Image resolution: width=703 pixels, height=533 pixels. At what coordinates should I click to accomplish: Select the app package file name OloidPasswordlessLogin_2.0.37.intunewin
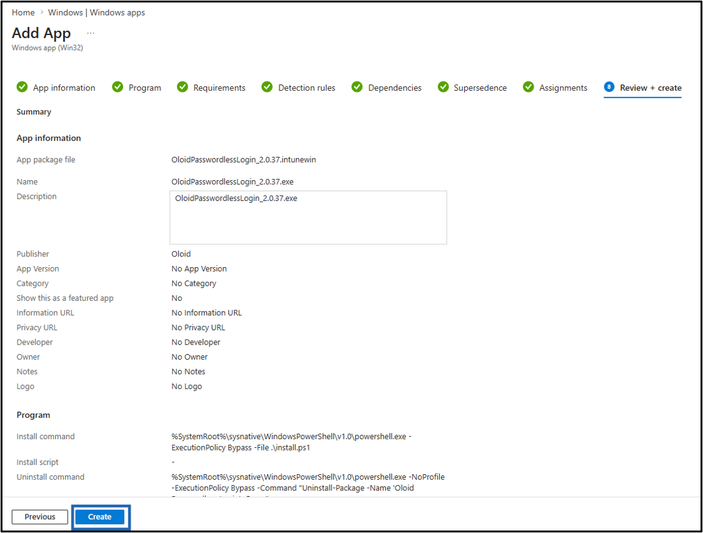[x=243, y=160]
